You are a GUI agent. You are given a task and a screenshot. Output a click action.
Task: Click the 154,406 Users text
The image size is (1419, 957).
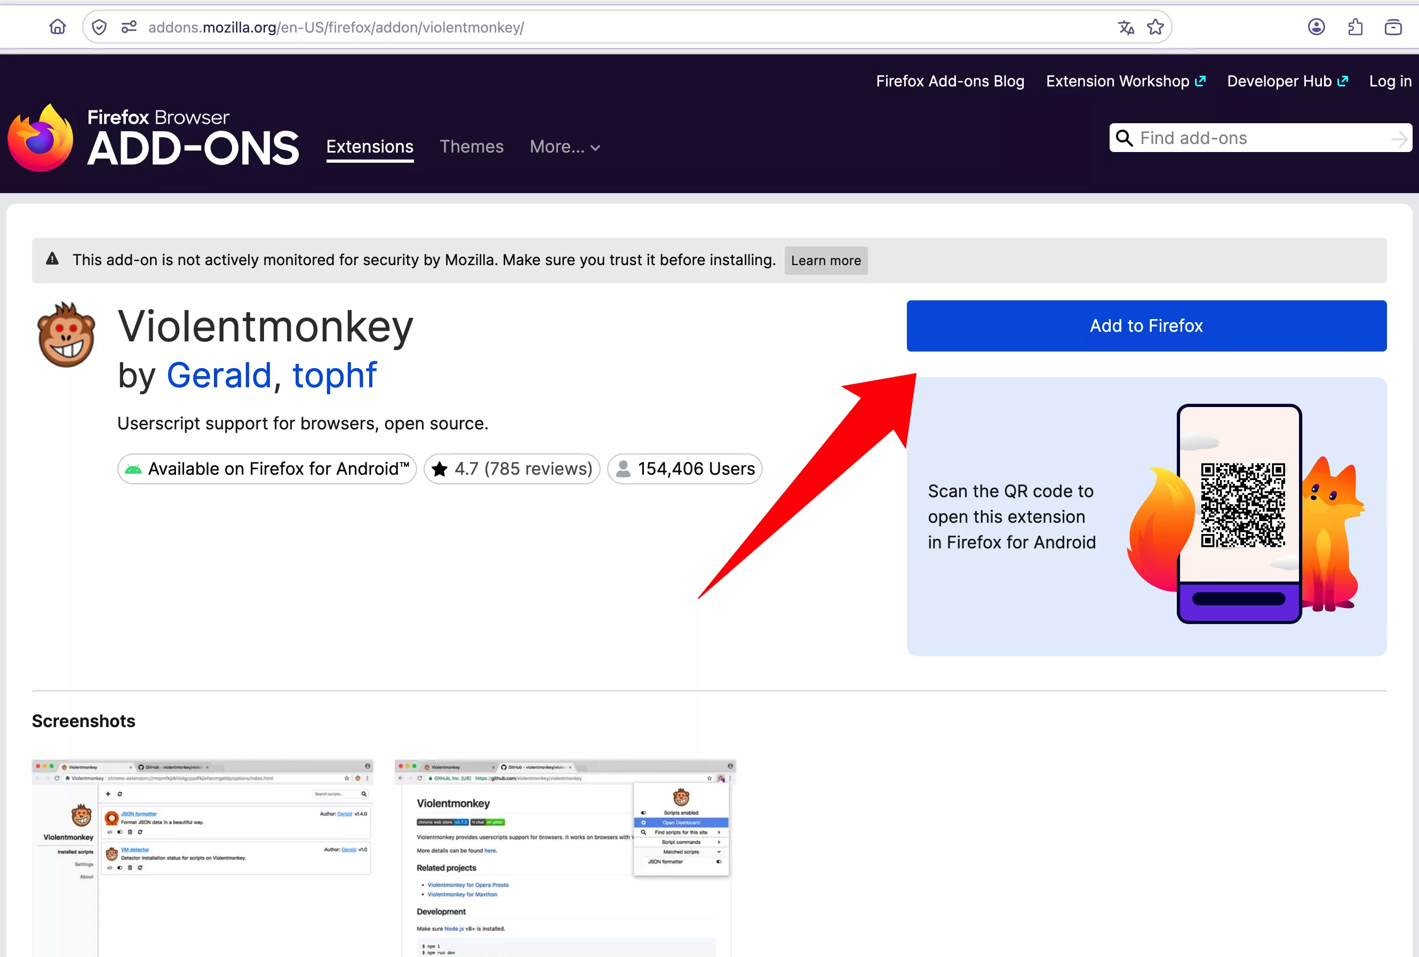click(x=696, y=469)
